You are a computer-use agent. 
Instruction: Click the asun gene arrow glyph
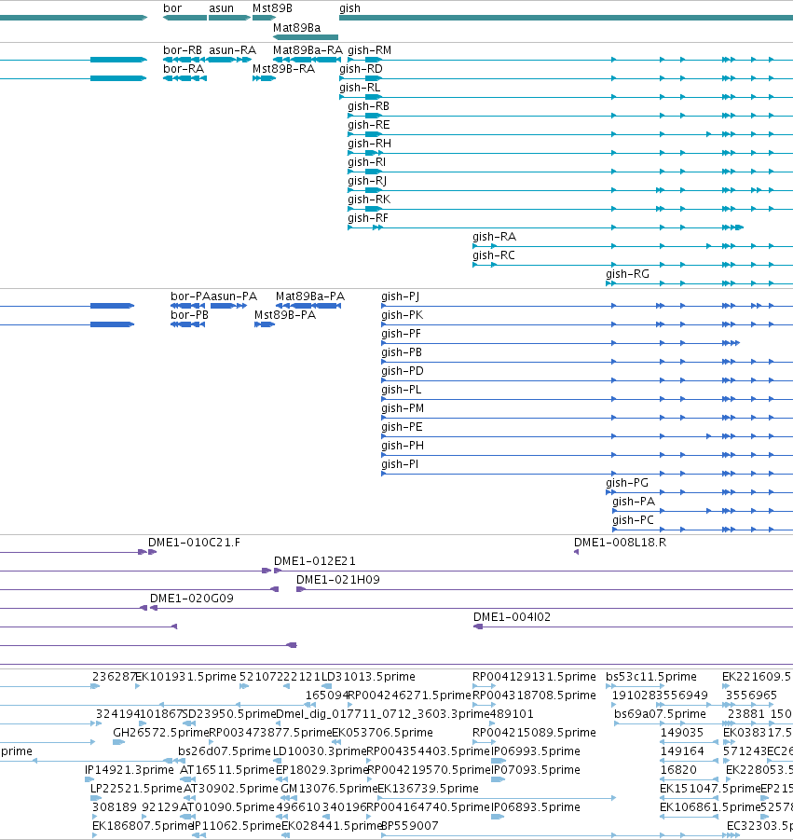(229, 18)
